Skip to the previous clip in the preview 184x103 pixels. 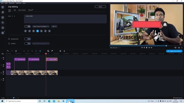[142, 48]
